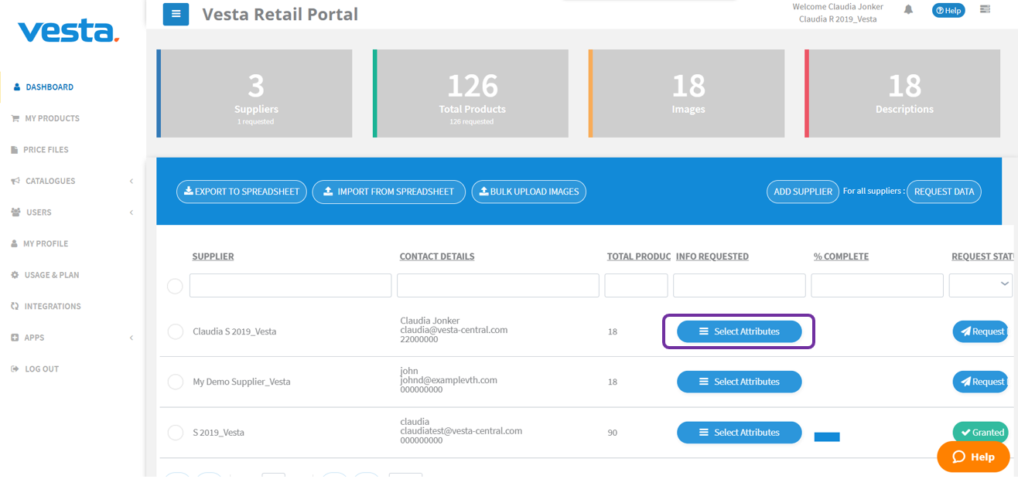Open Usage & Plan page
The image size is (1018, 479).
[51, 275]
